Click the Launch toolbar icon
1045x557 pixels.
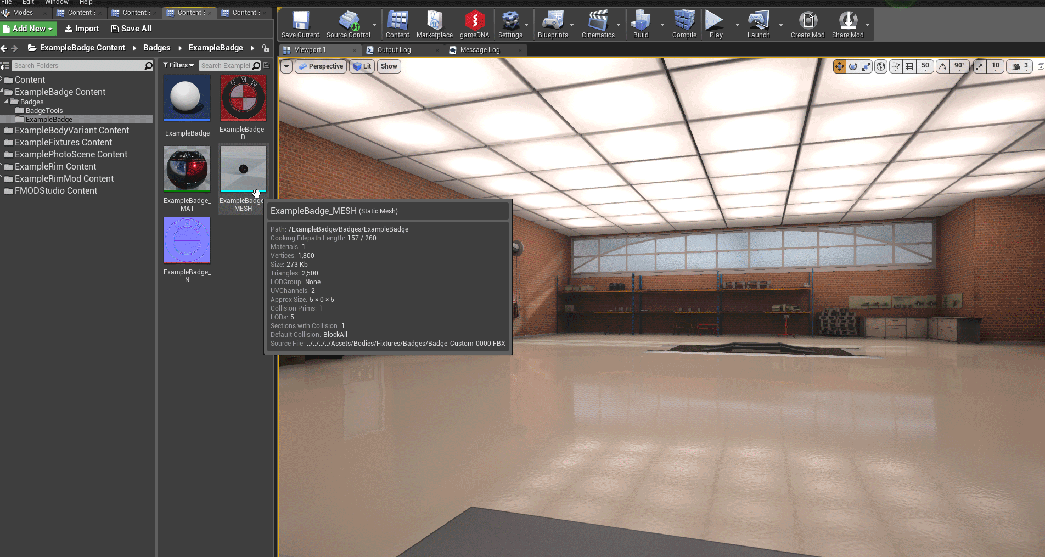tap(759, 25)
